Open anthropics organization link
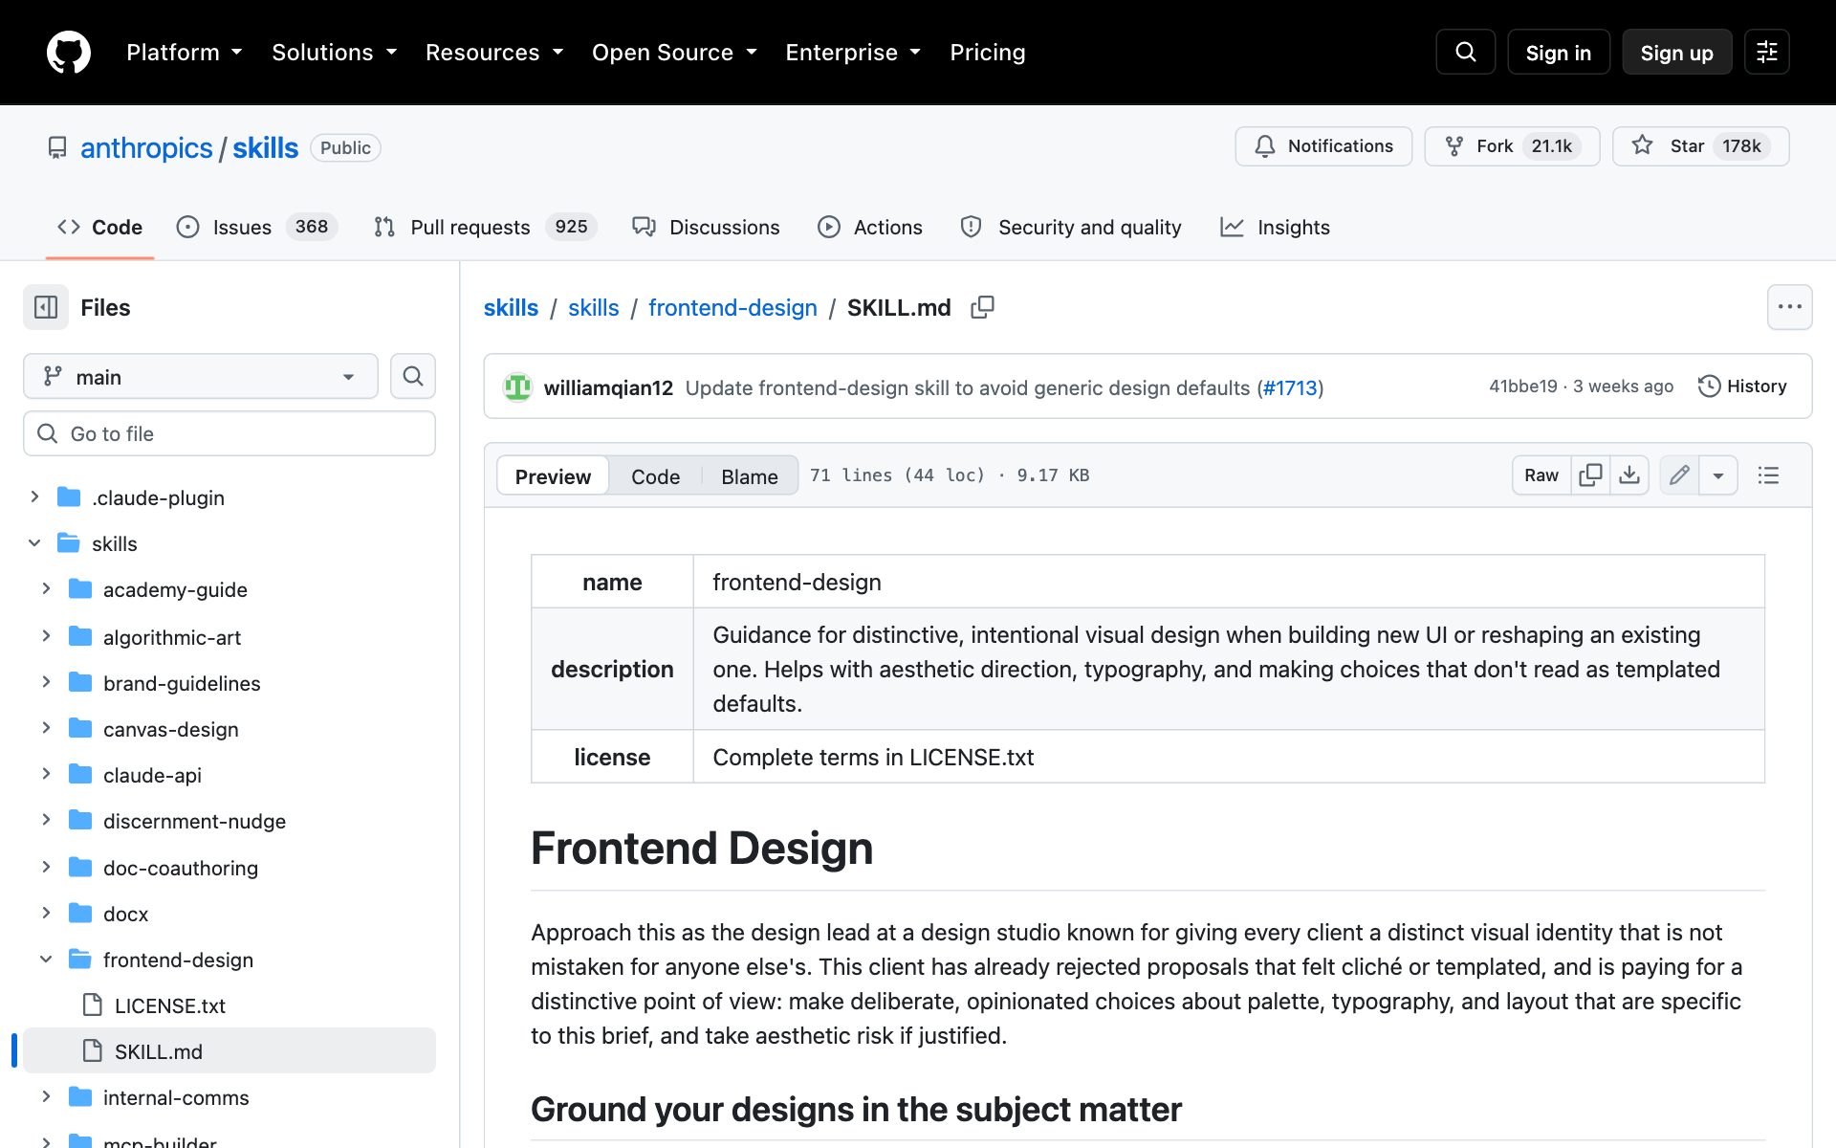The height and width of the screenshot is (1148, 1836). 146,147
